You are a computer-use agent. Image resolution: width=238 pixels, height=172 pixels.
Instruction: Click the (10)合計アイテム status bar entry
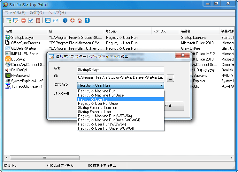coord(60,166)
